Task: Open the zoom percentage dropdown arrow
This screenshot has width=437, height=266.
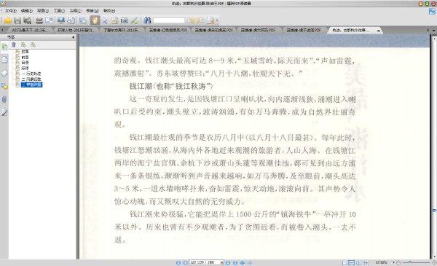Action: coord(393,262)
